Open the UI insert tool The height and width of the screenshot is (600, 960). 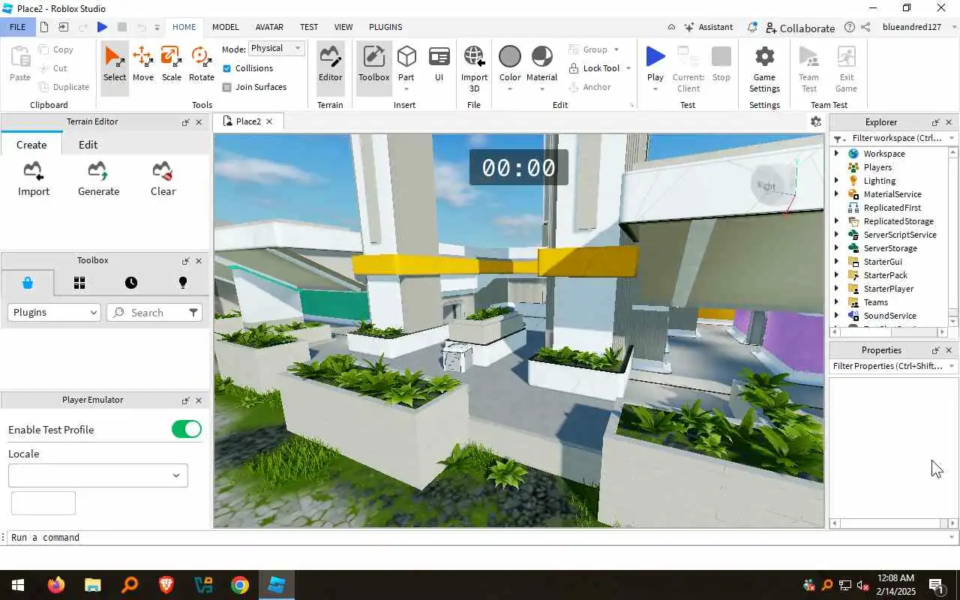tap(439, 64)
